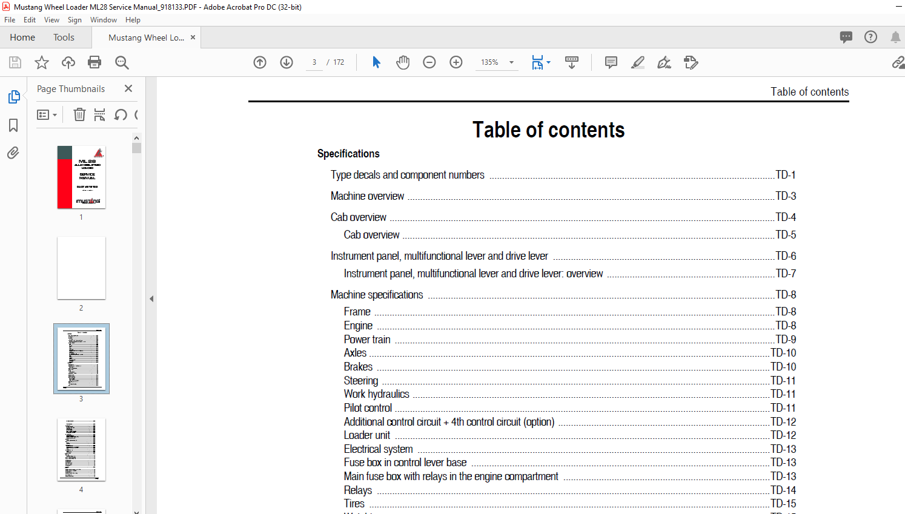Add document to starred favorites
The height and width of the screenshot is (514, 905).
42,62
